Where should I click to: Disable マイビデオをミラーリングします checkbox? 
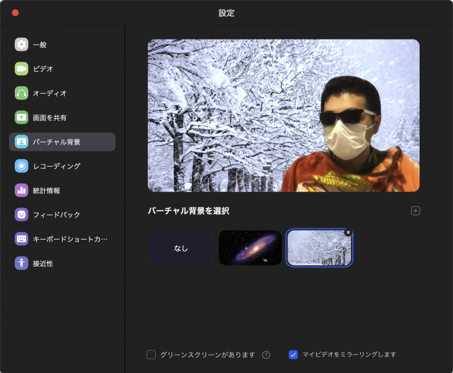coord(293,354)
